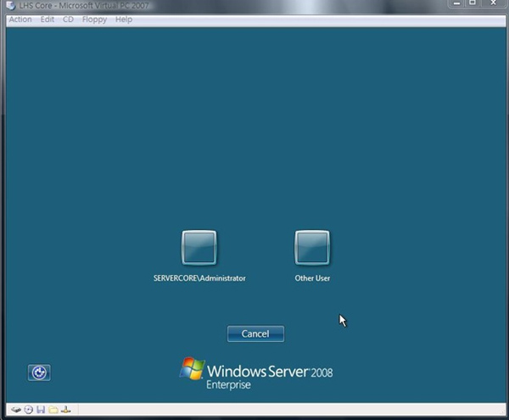Click the Other User text label
Image resolution: width=509 pixels, height=420 pixels.
coord(312,278)
